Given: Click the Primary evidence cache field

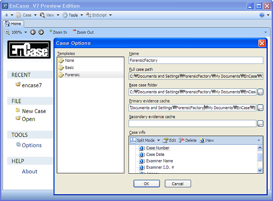Looking at the screenshot, I should coord(192,108).
